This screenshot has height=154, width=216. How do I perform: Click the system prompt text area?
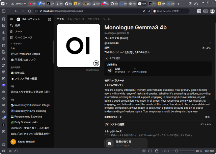(x=158, y=101)
